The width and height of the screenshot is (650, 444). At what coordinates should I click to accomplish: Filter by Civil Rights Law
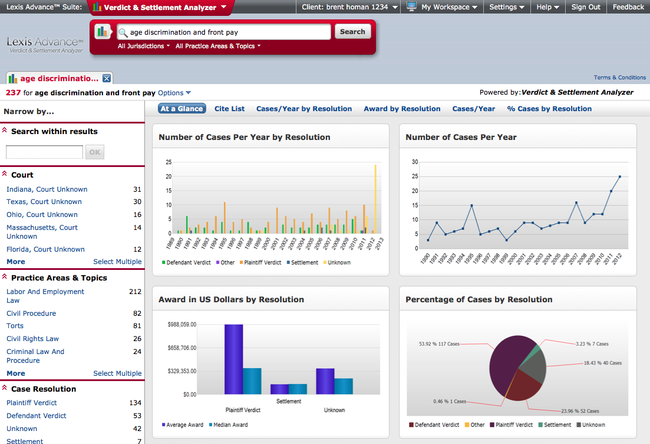pyautogui.click(x=33, y=339)
